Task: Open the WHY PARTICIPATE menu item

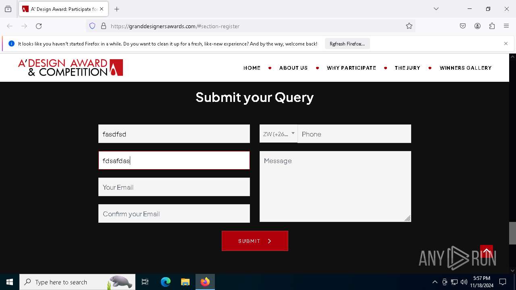Action: 352,68
